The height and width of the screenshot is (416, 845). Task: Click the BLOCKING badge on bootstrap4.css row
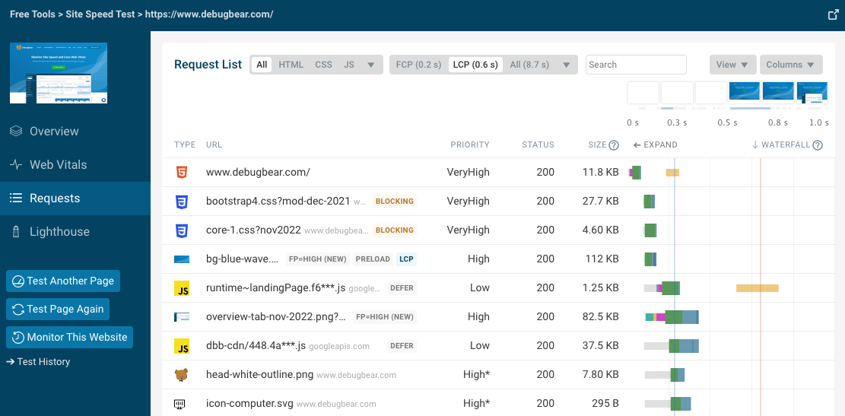(x=395, y=202)
